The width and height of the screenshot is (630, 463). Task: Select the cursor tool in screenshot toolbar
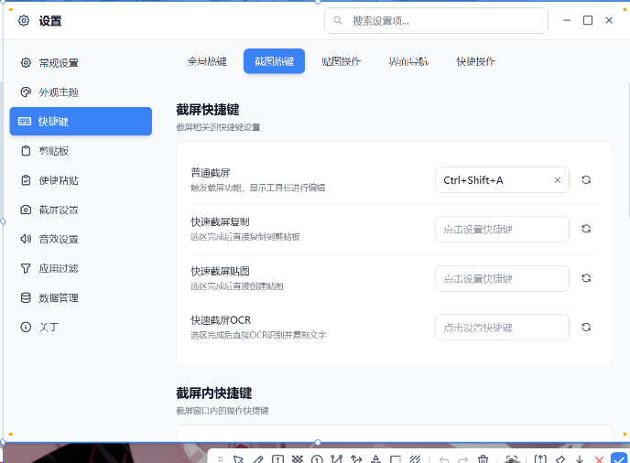tap(238, 459)
